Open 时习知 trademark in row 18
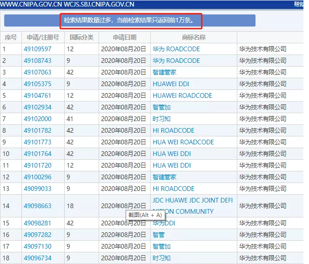309x264 pixels. coord(161,258)
